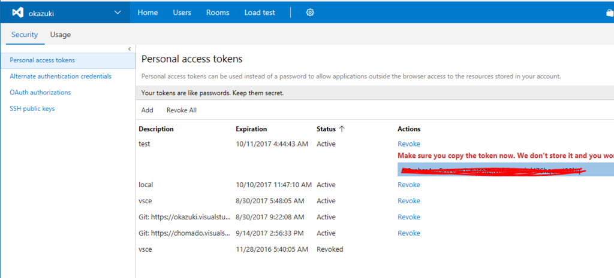Click expiration 8/30/2017 9:22:08 AM
This screenshot has height=278, width=614.
[x=270, y=216]
